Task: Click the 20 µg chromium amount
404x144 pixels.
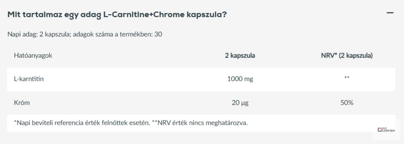Action: 240,103
